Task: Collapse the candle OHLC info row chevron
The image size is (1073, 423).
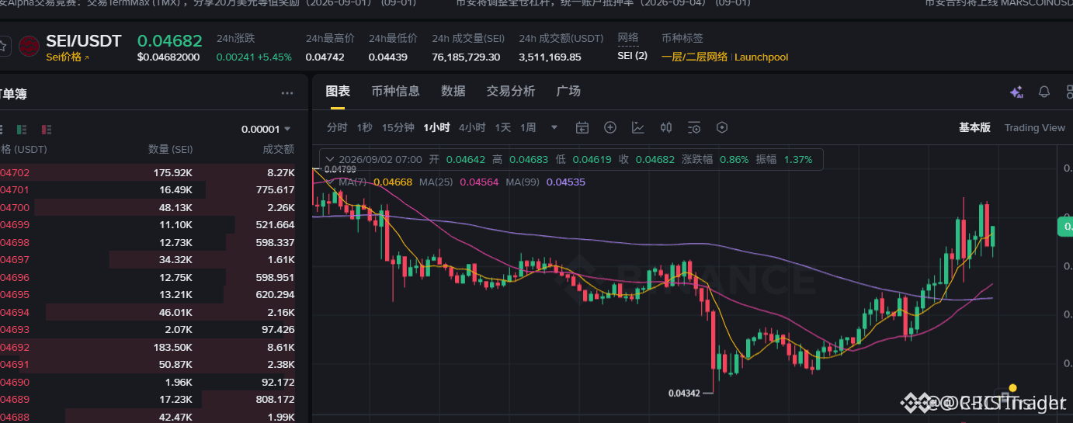Action: click(x=329, y=159)
